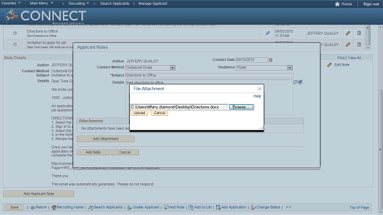This screenshot has height=215, width=383.
Task: Click the Help link in File Attachment
Action: pyautogui.click(x=257, y=96)
